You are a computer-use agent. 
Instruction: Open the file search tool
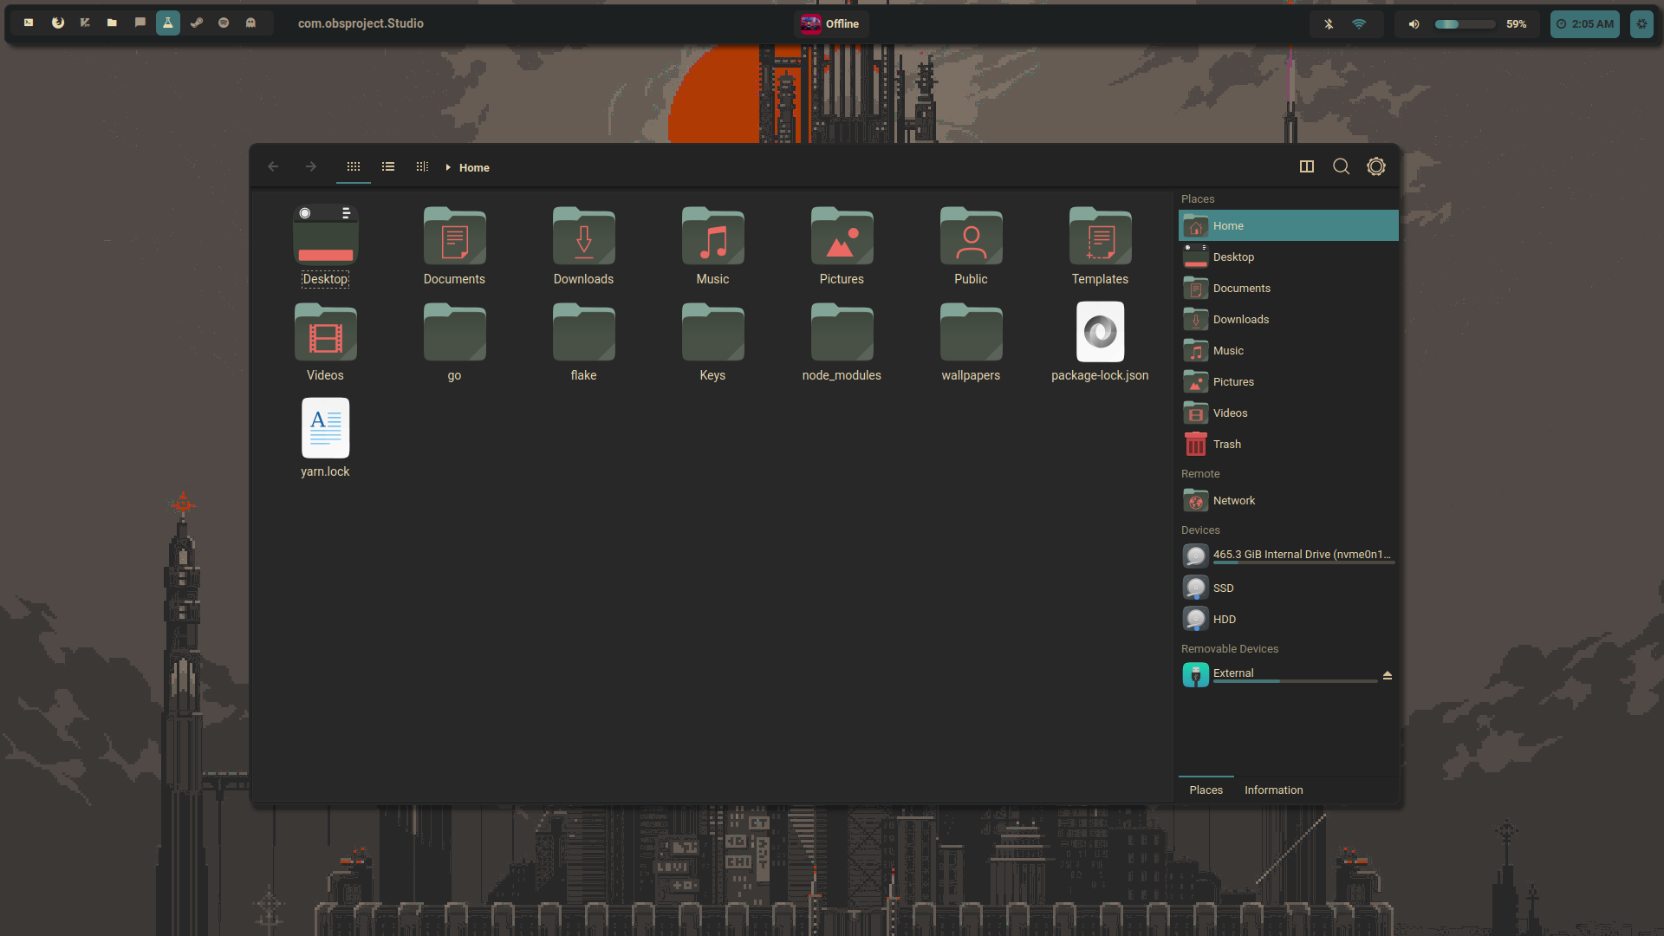[x=1342, y=166]
